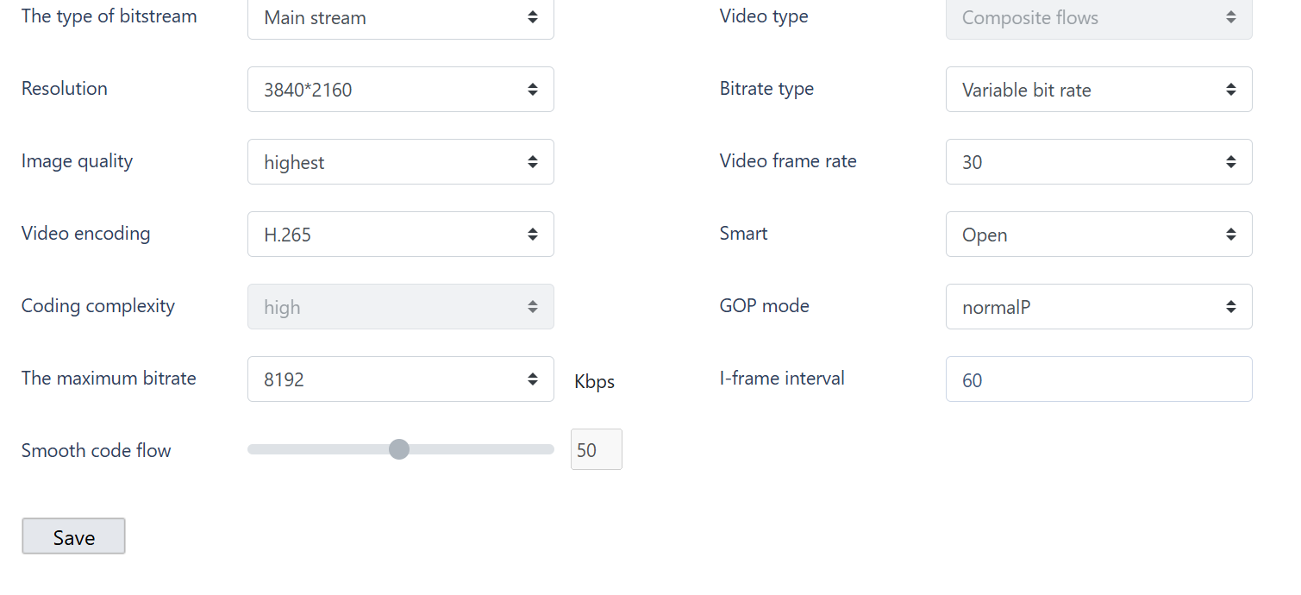The image size is (1301, 595).
Task: Click the 'Resolution' label text
Action: (x=65, y=88)
